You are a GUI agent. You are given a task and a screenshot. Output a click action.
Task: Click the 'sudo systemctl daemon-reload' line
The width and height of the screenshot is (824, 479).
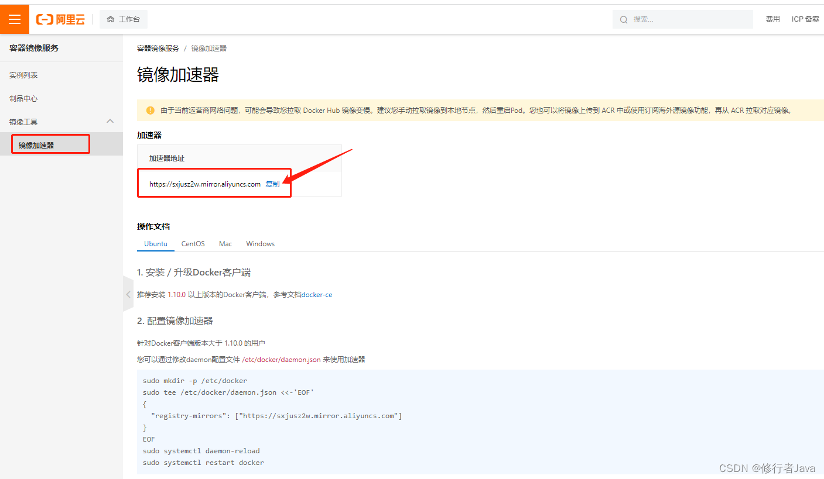click(201, 451)
